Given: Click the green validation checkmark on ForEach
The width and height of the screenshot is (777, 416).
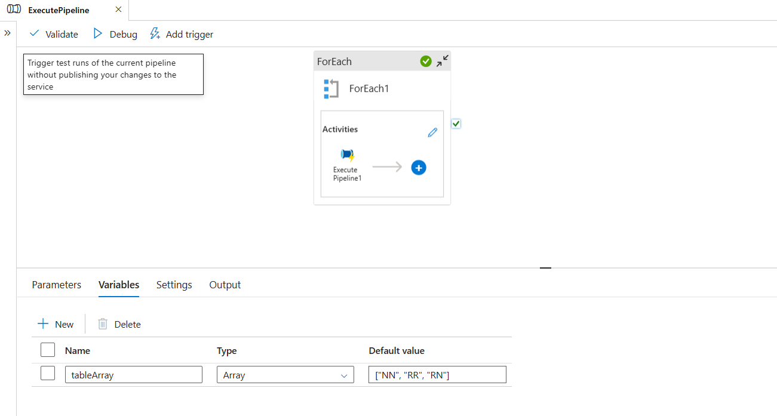Looking at the screenshot, I should point(426,61).
